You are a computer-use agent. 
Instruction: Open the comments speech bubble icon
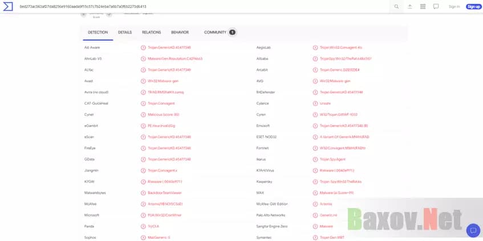coord(436,6)
